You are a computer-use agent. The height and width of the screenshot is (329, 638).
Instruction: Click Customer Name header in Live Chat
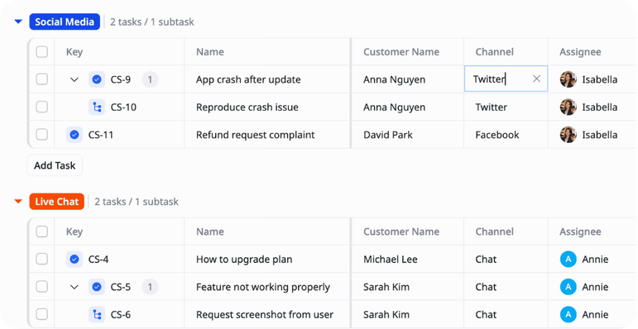(x=401, y=231)
